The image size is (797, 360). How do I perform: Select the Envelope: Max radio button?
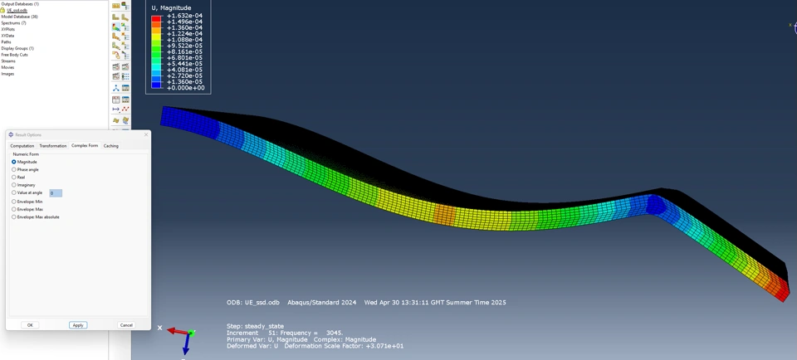pos(14,209)
